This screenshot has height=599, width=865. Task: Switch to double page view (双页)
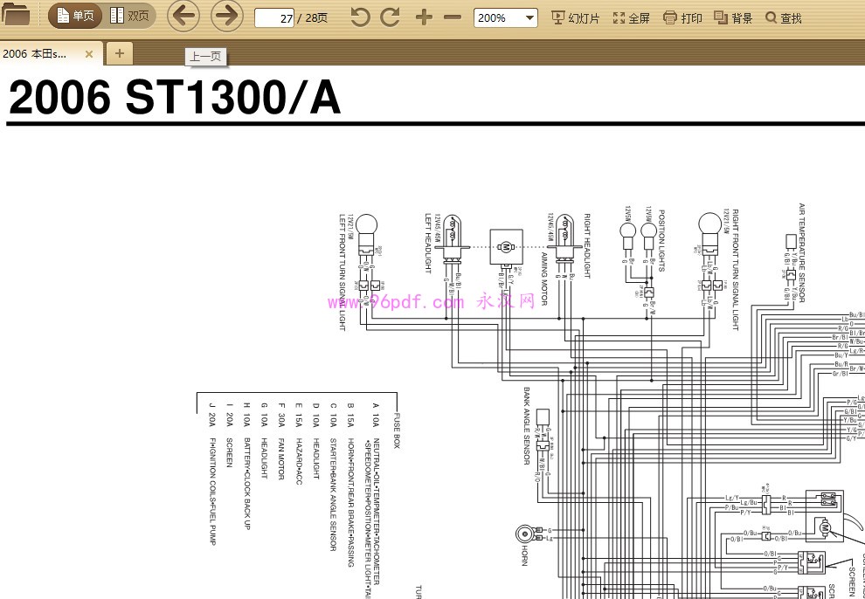point(129,16)
